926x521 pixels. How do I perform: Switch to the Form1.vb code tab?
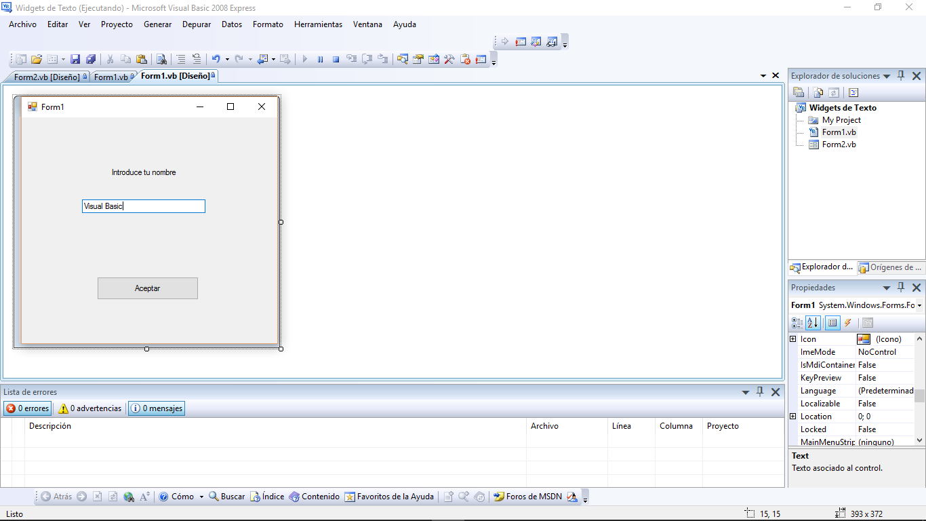click(x=113, y=77)
